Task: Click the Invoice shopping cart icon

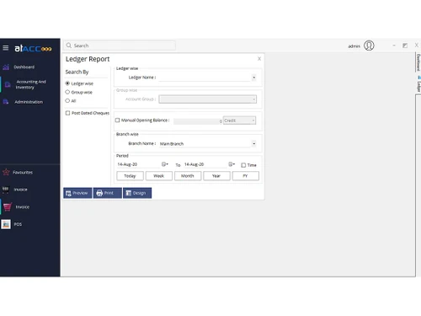Action: pyautogui.click(x=8, y=206)
